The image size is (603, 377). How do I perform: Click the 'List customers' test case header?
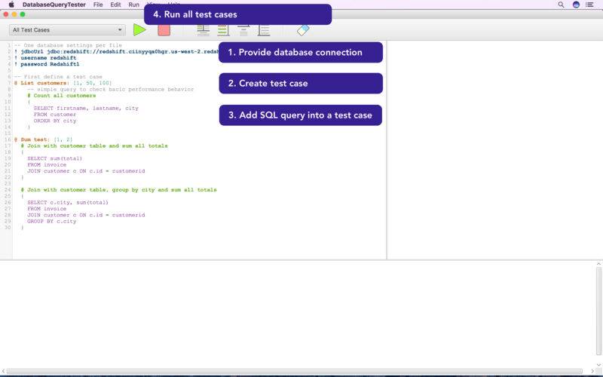[x=63, y=83]
